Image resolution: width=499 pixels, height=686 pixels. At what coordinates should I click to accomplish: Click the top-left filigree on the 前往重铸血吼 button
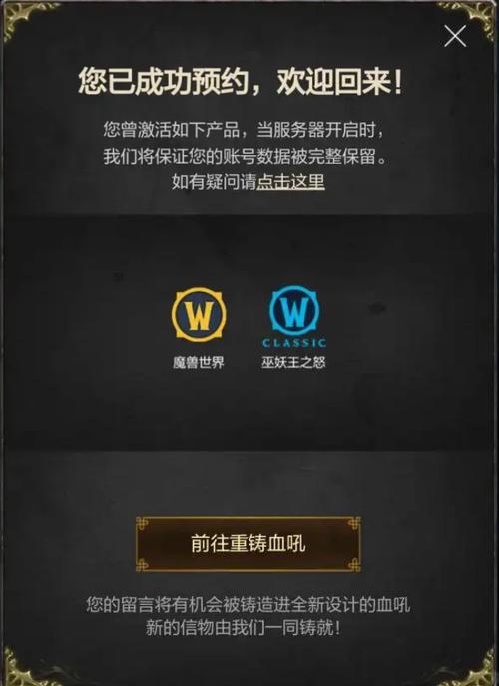click(x=143, y=523)
